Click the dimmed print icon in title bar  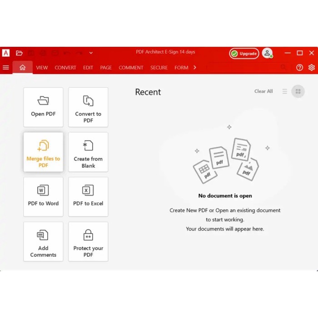[43, 53]
